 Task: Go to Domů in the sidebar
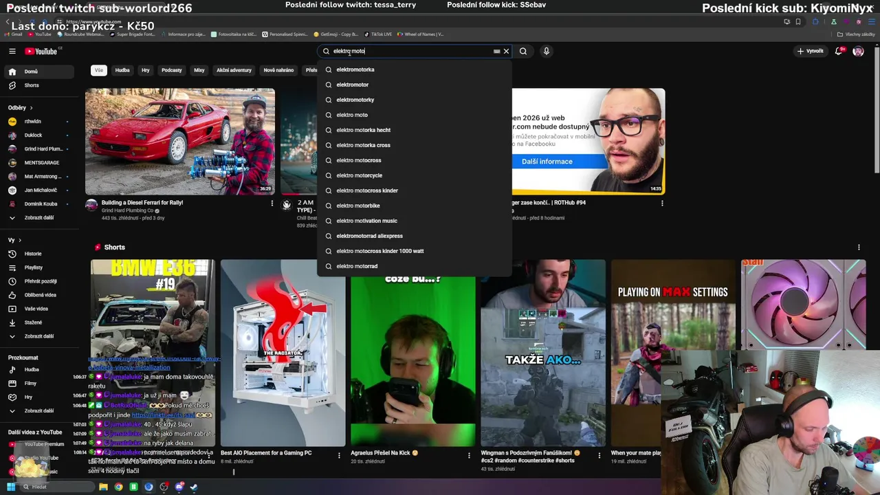(x=40, y=71)
